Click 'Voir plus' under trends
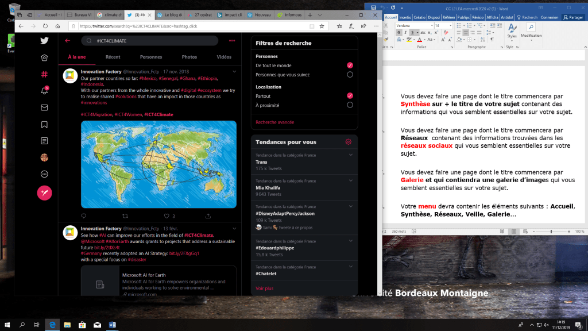 pyautogui.click(x=264, y=288)
